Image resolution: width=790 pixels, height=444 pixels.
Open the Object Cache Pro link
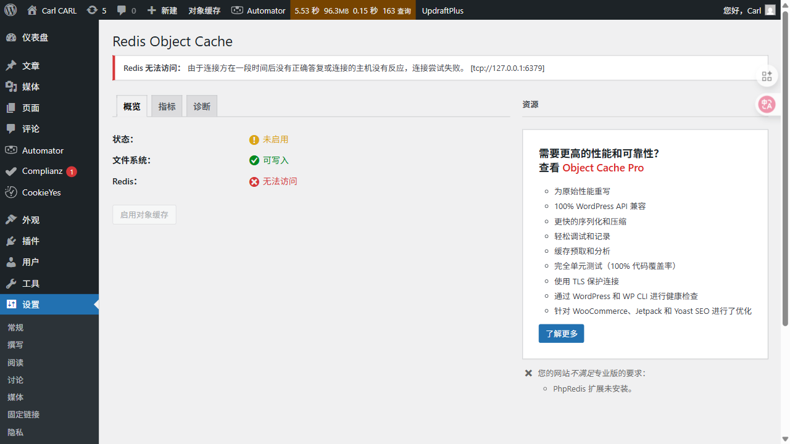[602, 167]
